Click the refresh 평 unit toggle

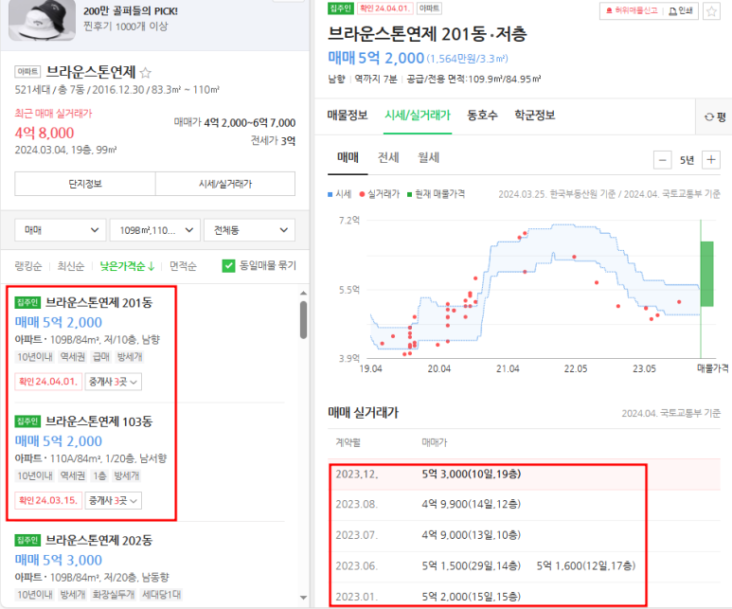[x=715, y=116]
